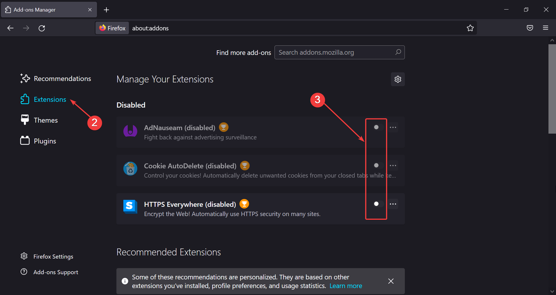Close the Add-ons Manager tab
This screenshot has width=556, height=295.
pos(90,10)
